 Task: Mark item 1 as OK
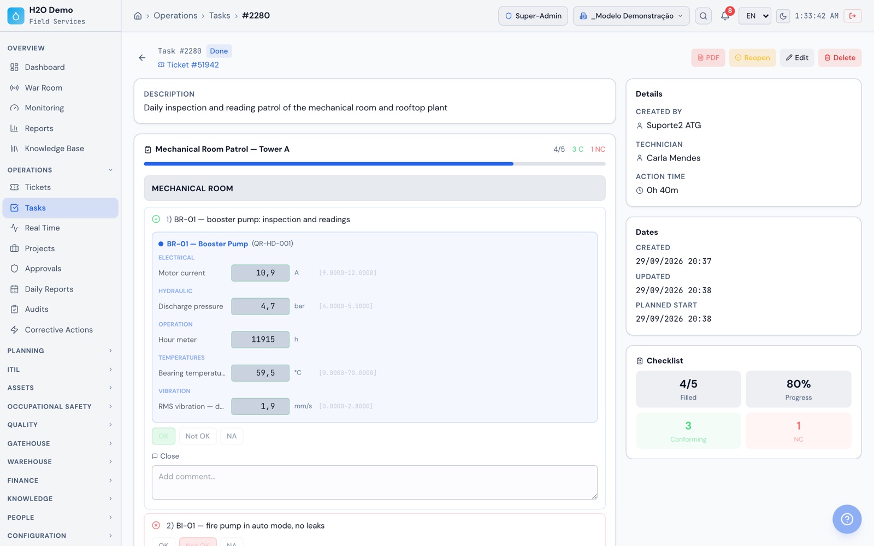click(x=163, y=436)
